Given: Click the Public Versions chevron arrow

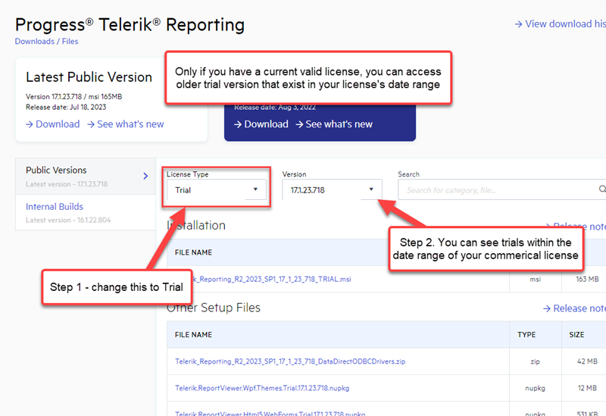Looking at the screenshot, I should pyautogui.click(x=145, y=176).
